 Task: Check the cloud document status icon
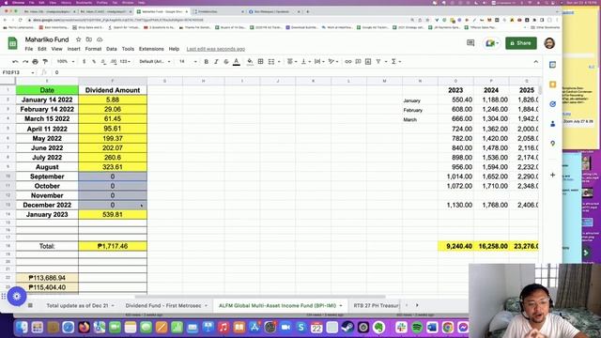(x=100, y=39)
